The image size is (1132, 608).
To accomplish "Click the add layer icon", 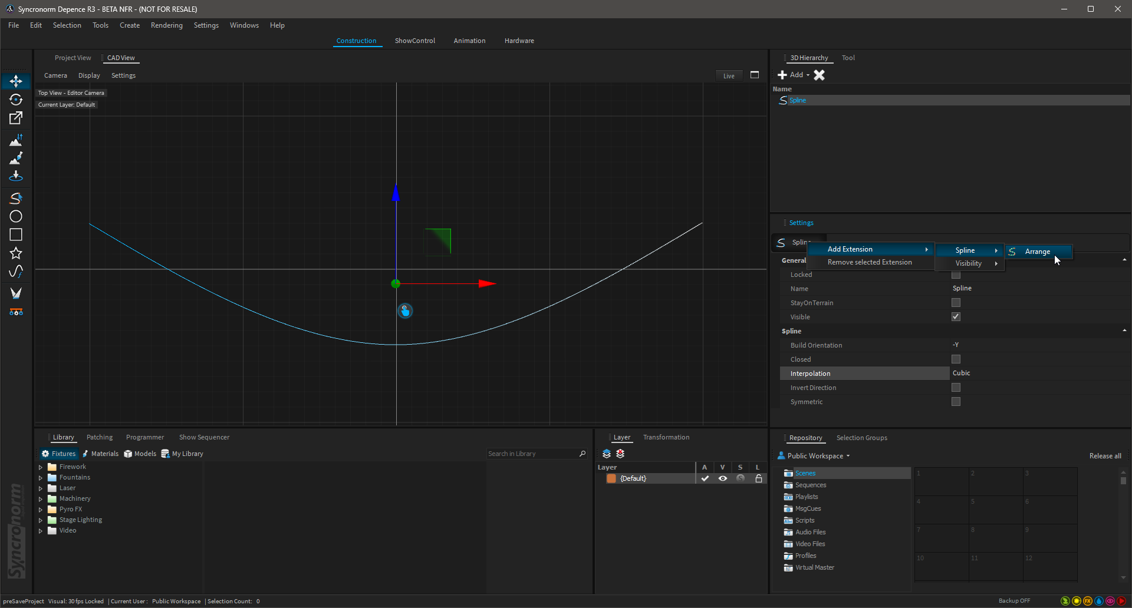I will (x=607, y=454).
